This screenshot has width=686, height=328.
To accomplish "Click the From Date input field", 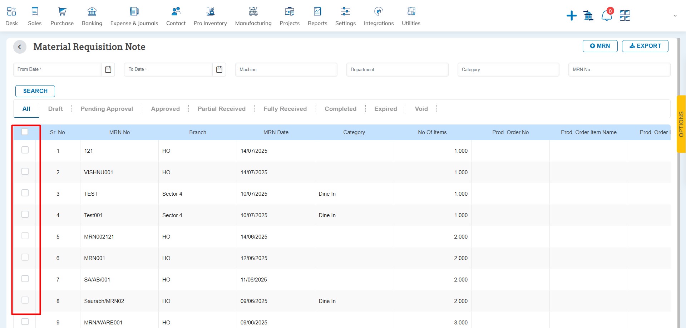I will tap(57, 69).
